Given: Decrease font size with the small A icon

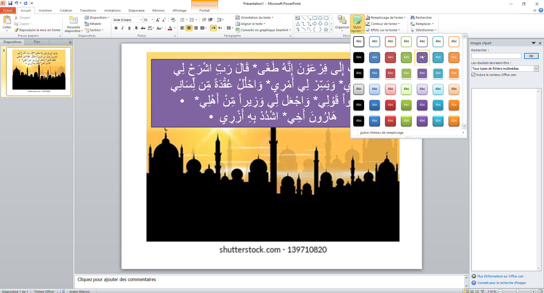Looking at the screenshot, I should click(164, 20).
